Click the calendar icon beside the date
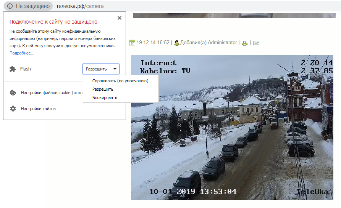Image resolution: width=341 pixels, height=208 pixels. click(x=132, y=43)
